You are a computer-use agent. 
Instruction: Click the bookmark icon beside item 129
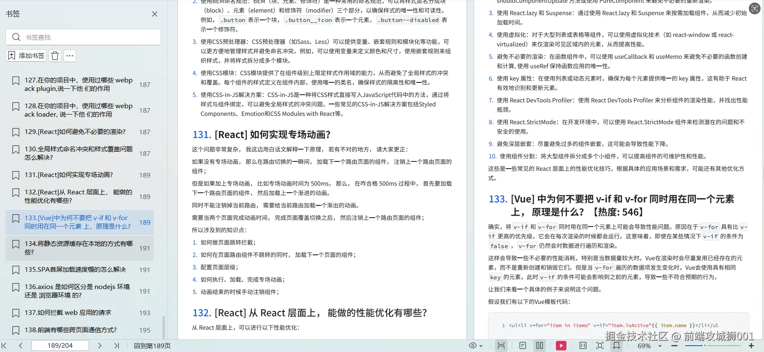[16, 132]
